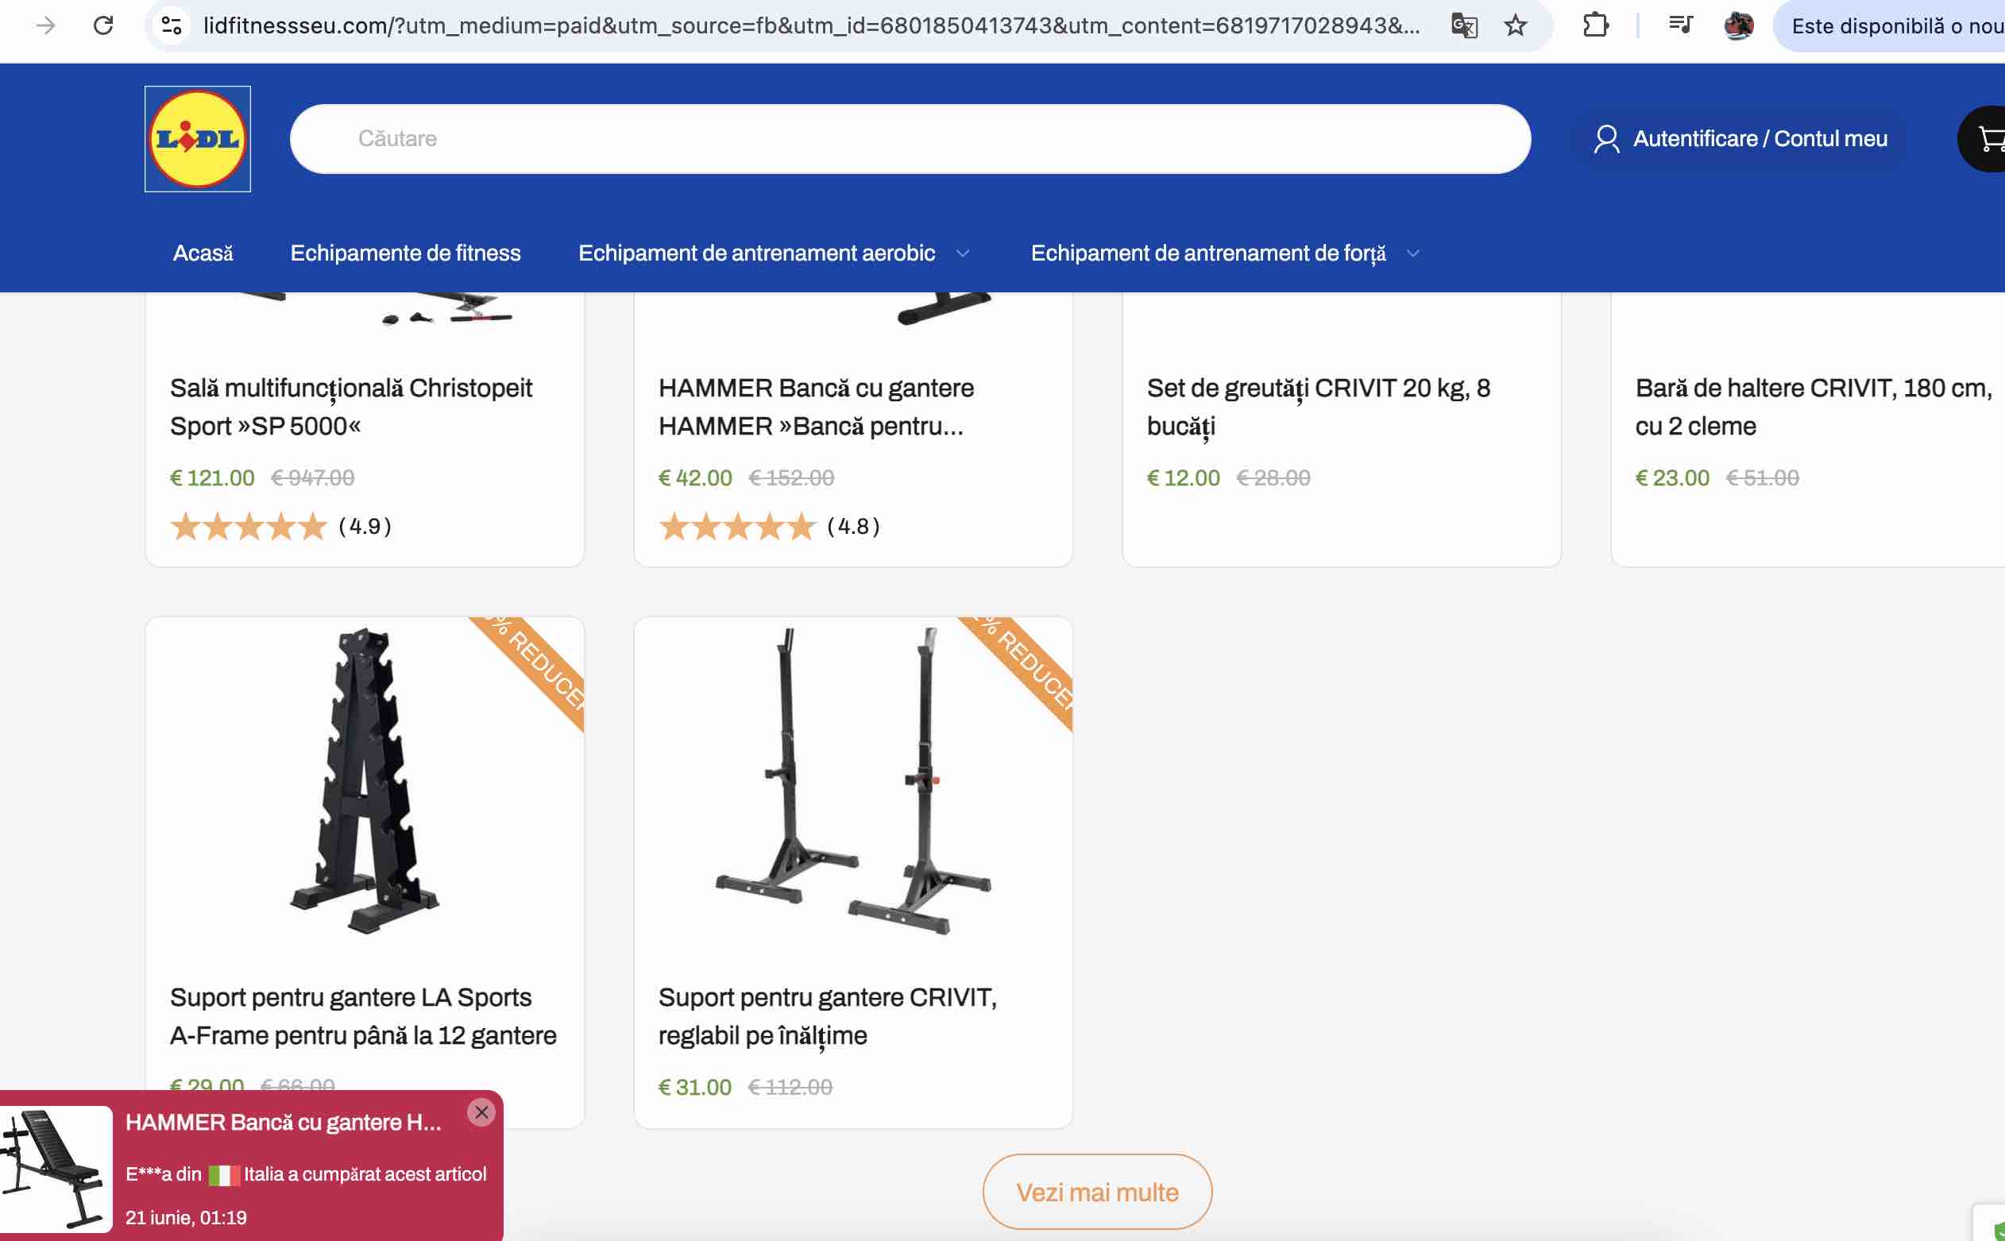Screen dimensions: 2005x1241
Task: Bookmark the page with the star icon
Action: (x=1515, y=25)
